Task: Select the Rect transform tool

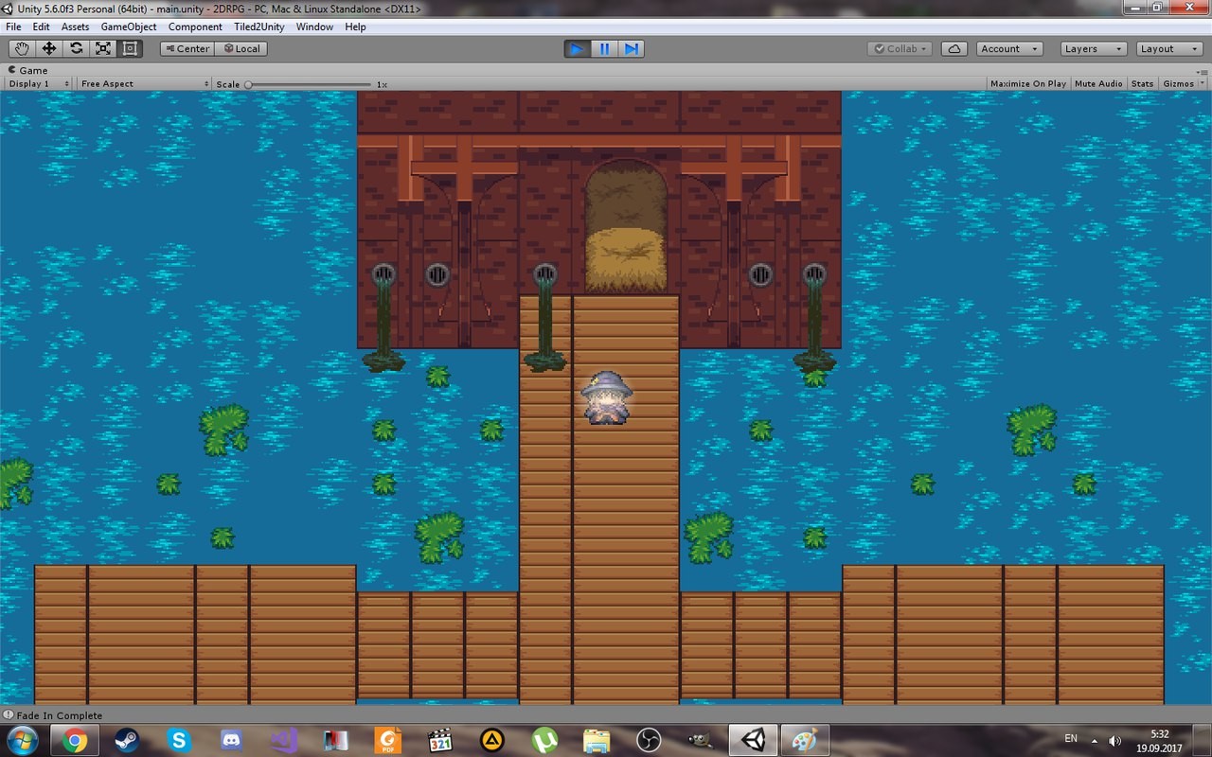Action: pos(128,48)
